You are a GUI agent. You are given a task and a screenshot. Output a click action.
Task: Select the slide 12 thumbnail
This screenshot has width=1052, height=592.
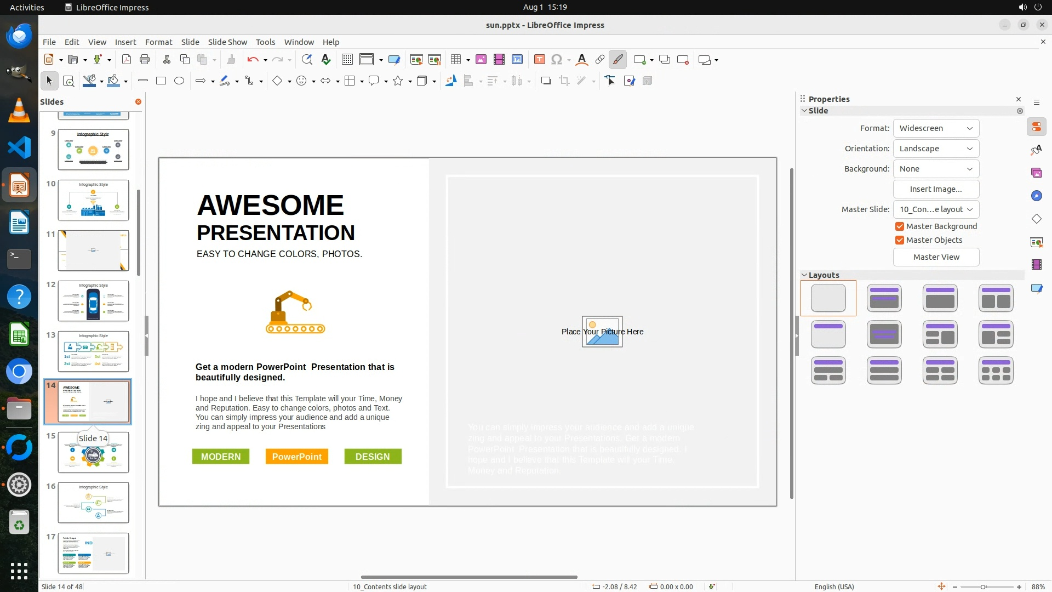click(93, 301)
